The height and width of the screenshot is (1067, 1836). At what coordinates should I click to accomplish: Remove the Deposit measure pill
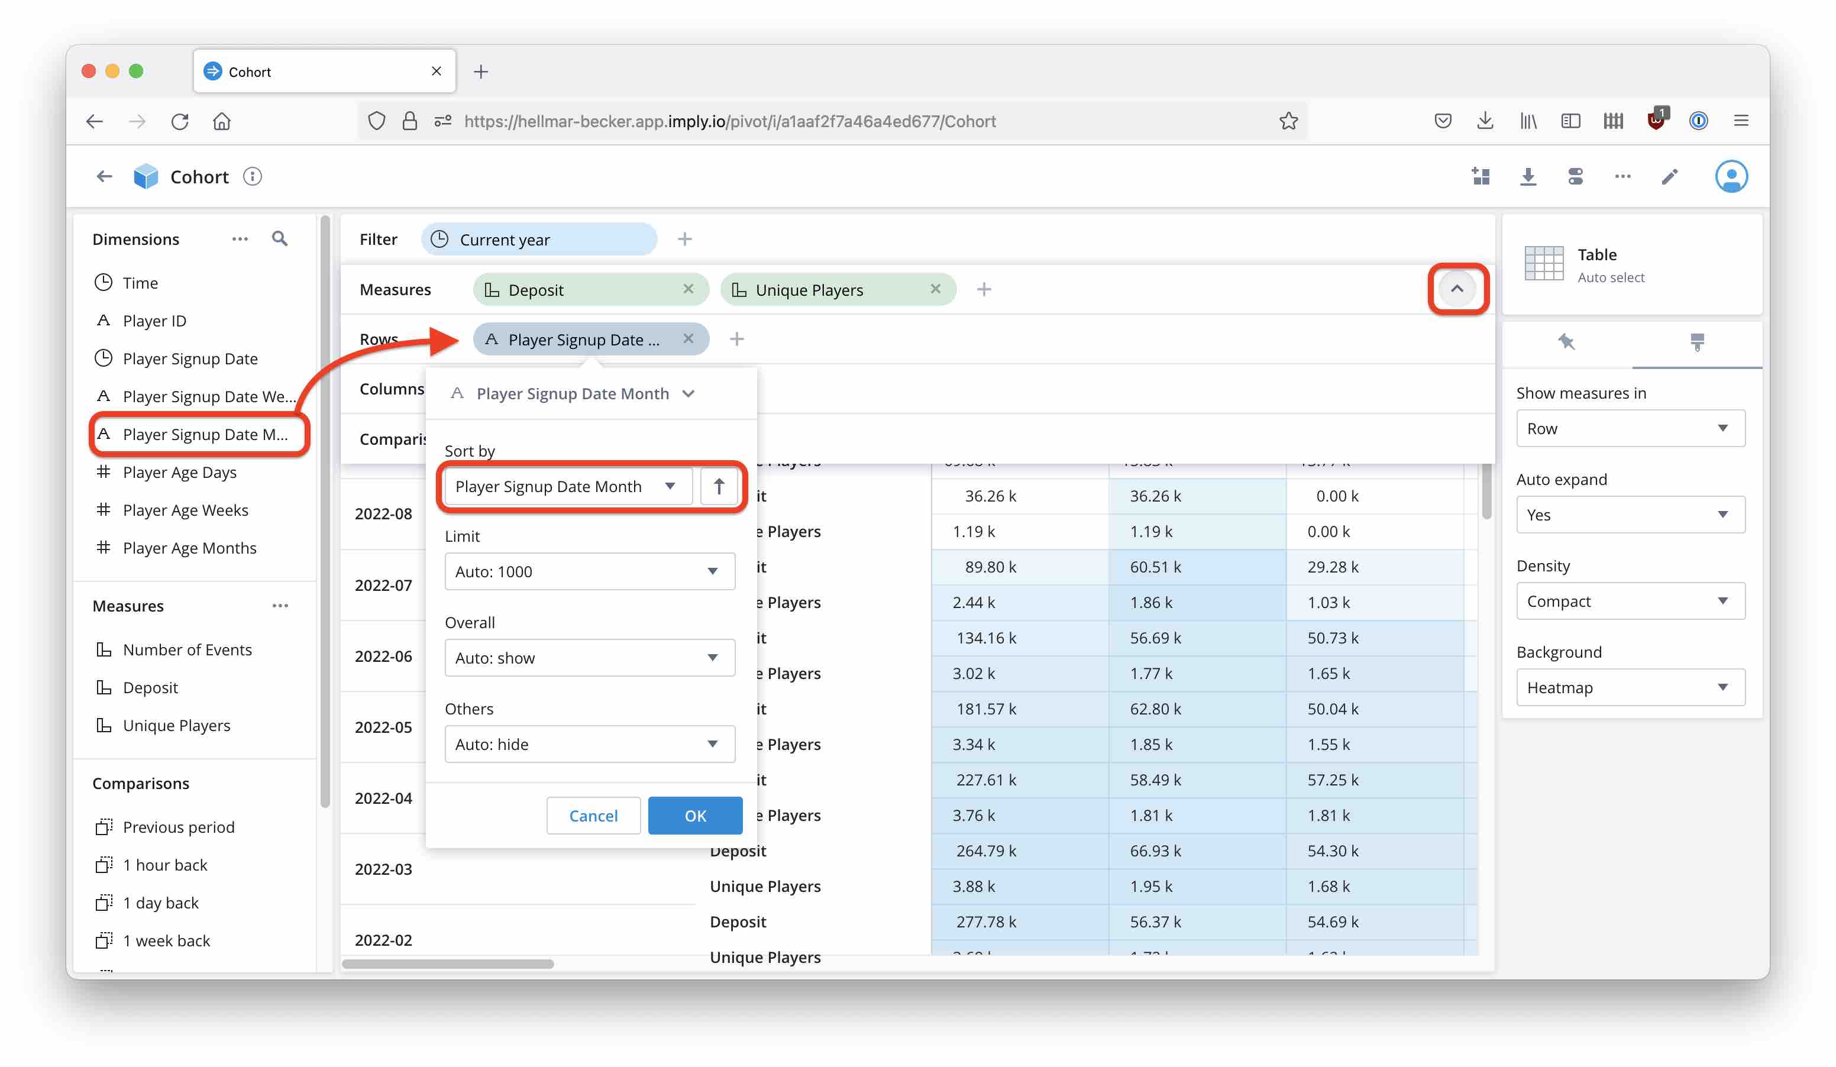688,289
